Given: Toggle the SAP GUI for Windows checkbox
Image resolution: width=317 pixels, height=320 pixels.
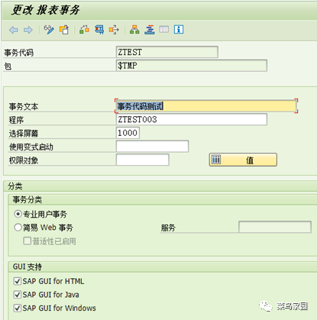Looking at the screenshot, I should [x=18, y=308].
